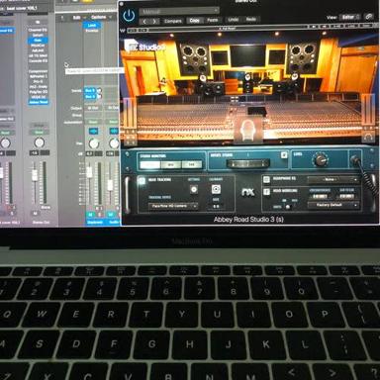Open the Factory Default head profile dropdown
Screen dimensions: 380x380
click(x=332, y=205)
